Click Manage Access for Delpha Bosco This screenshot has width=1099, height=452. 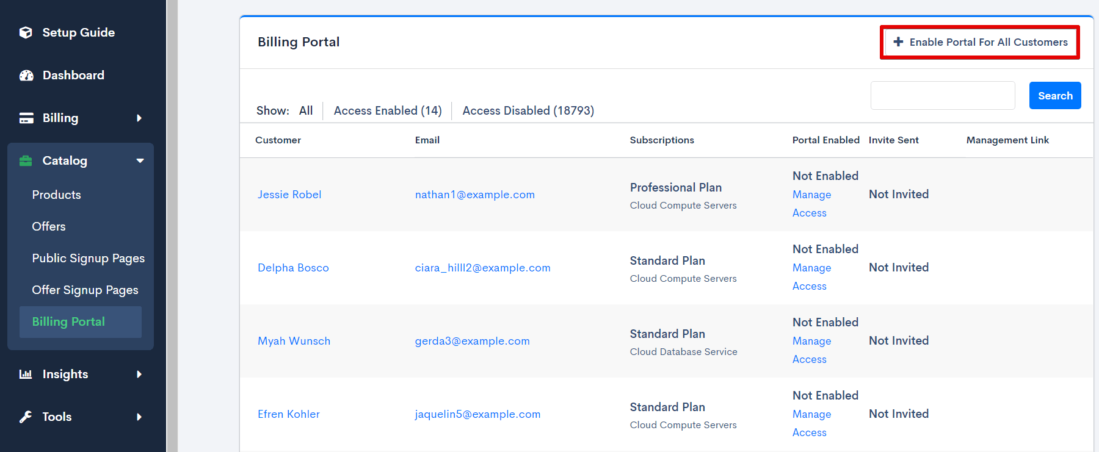pyautogui.click(x=811, y=276)
